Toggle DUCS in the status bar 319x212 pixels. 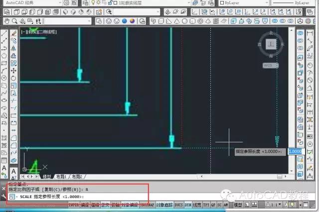(178, 205)
